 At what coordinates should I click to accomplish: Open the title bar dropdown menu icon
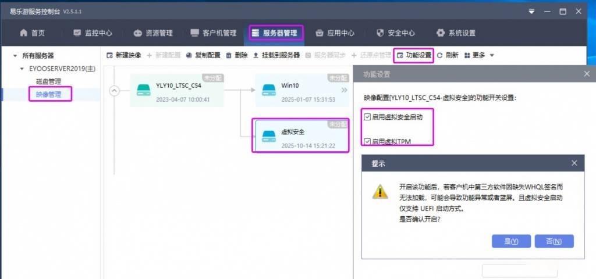[x=531, y=12]
